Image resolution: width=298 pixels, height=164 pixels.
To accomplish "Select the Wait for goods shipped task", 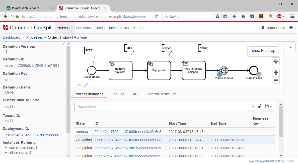I will 194,70.
